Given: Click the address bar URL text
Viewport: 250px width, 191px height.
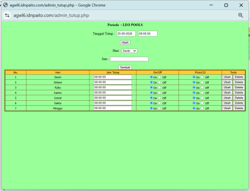Looking at the screenshot, I should point(51,15).
